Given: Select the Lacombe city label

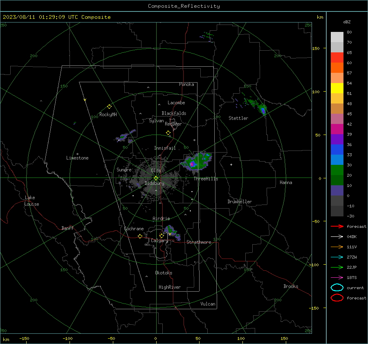Looking at the screenshot, I should click(176, 103).
